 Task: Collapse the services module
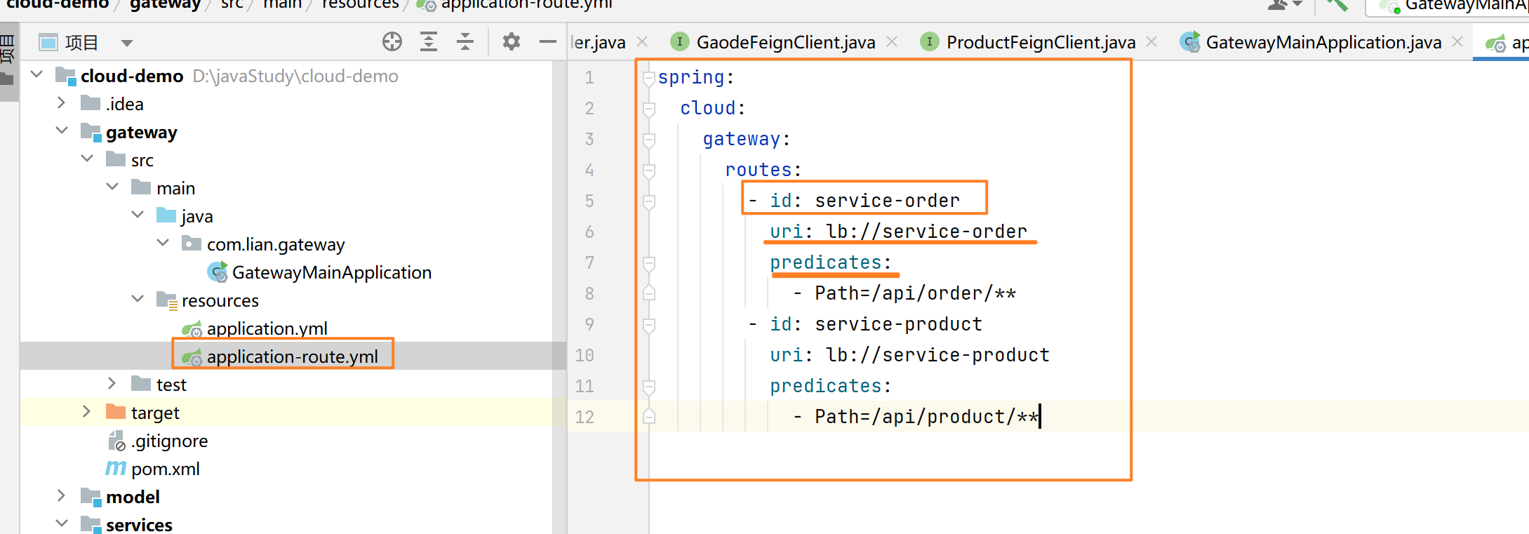[62, 523]
